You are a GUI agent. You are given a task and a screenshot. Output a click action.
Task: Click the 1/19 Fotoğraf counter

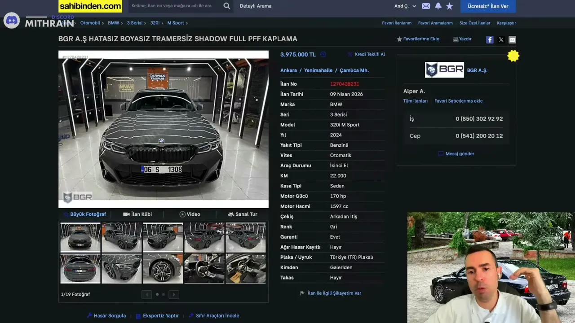(x=75, y=294)
